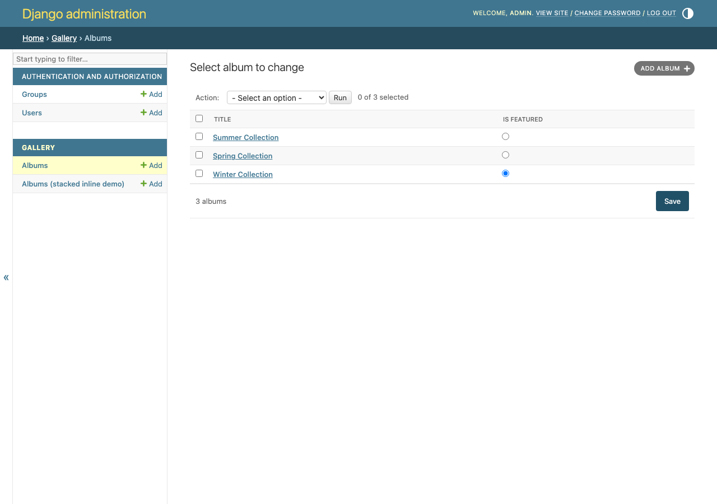Viewport: 717px width, 504px height.
Task: Log out of the admin
Action: 662,13
